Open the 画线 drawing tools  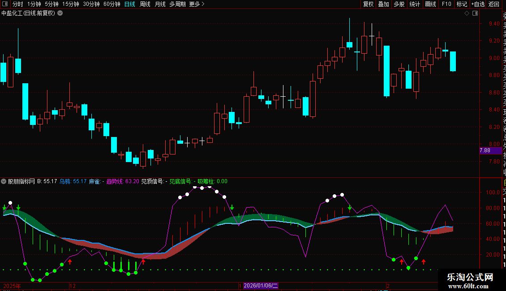430,4
